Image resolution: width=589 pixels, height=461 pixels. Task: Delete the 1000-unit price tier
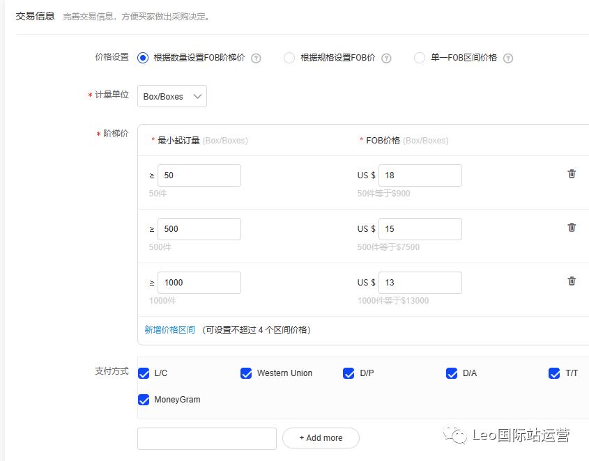pos(572,281)
